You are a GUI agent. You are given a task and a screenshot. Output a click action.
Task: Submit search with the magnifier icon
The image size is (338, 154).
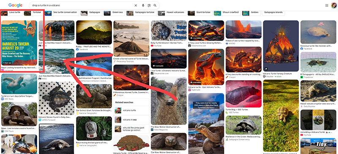[155, 5]
